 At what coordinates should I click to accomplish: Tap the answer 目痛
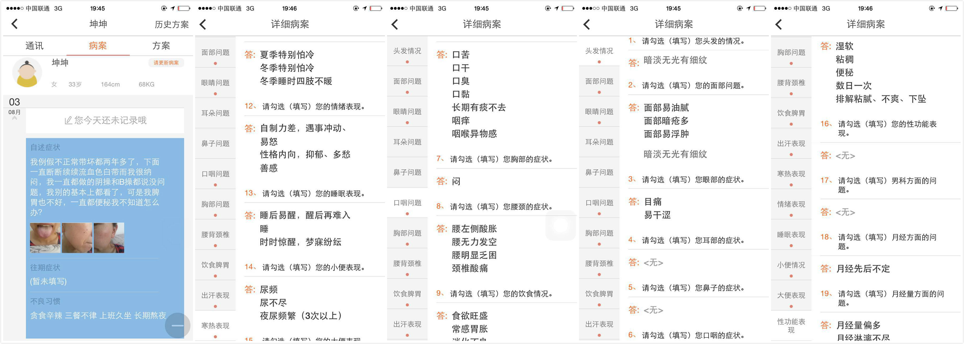(653, 202)
